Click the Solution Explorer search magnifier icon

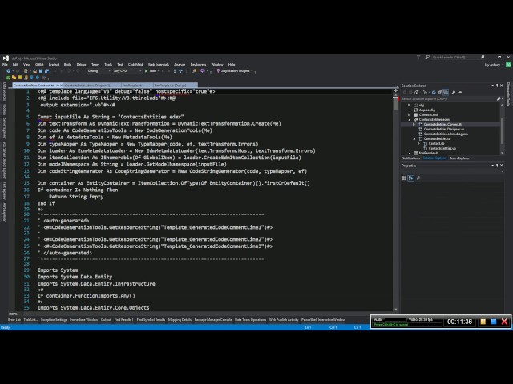point(499,98)
